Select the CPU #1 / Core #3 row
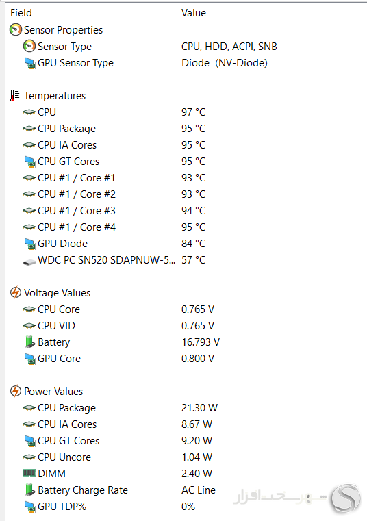The width and height of the screenshot is (367, 521). click(186, 211)
